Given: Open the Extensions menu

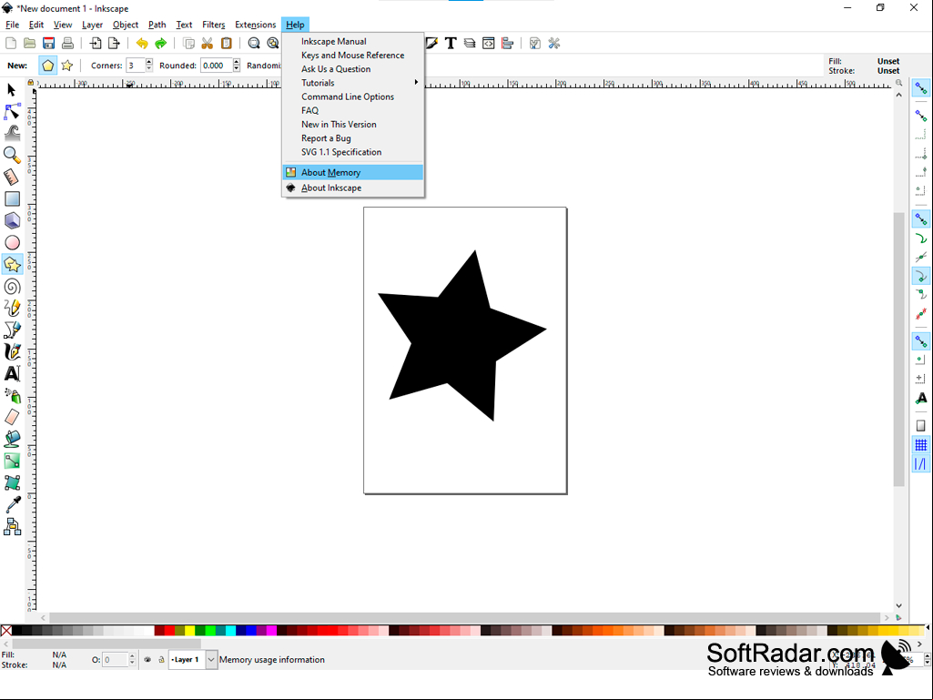Looking at the screenshot, I should [x=255, y=25].
